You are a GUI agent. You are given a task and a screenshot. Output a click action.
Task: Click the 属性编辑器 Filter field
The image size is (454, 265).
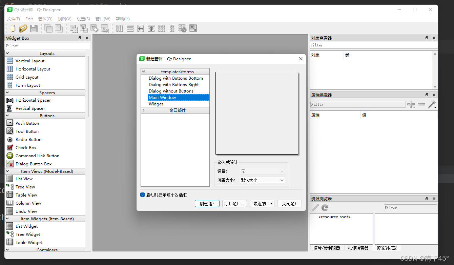point(358,104)
